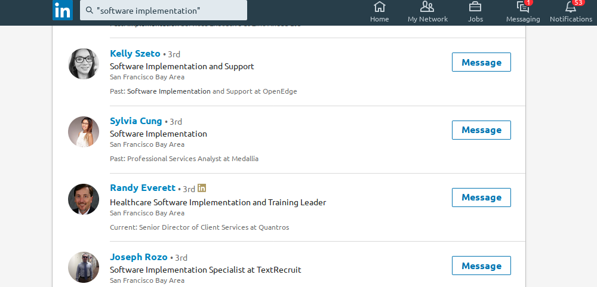Go to the Notifications label

571,19
